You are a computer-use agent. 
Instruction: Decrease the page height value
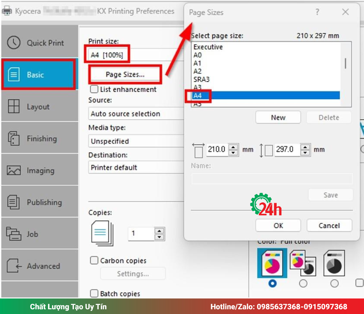[x=305, y=153]
